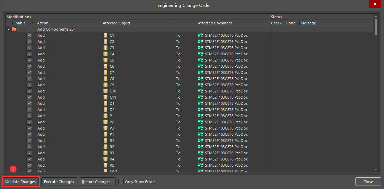Click the PCB document icon in R2 row

pyautogui.click(x=201, y=147)
